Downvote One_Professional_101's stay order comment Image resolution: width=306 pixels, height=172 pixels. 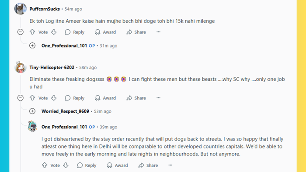(66, 165)
